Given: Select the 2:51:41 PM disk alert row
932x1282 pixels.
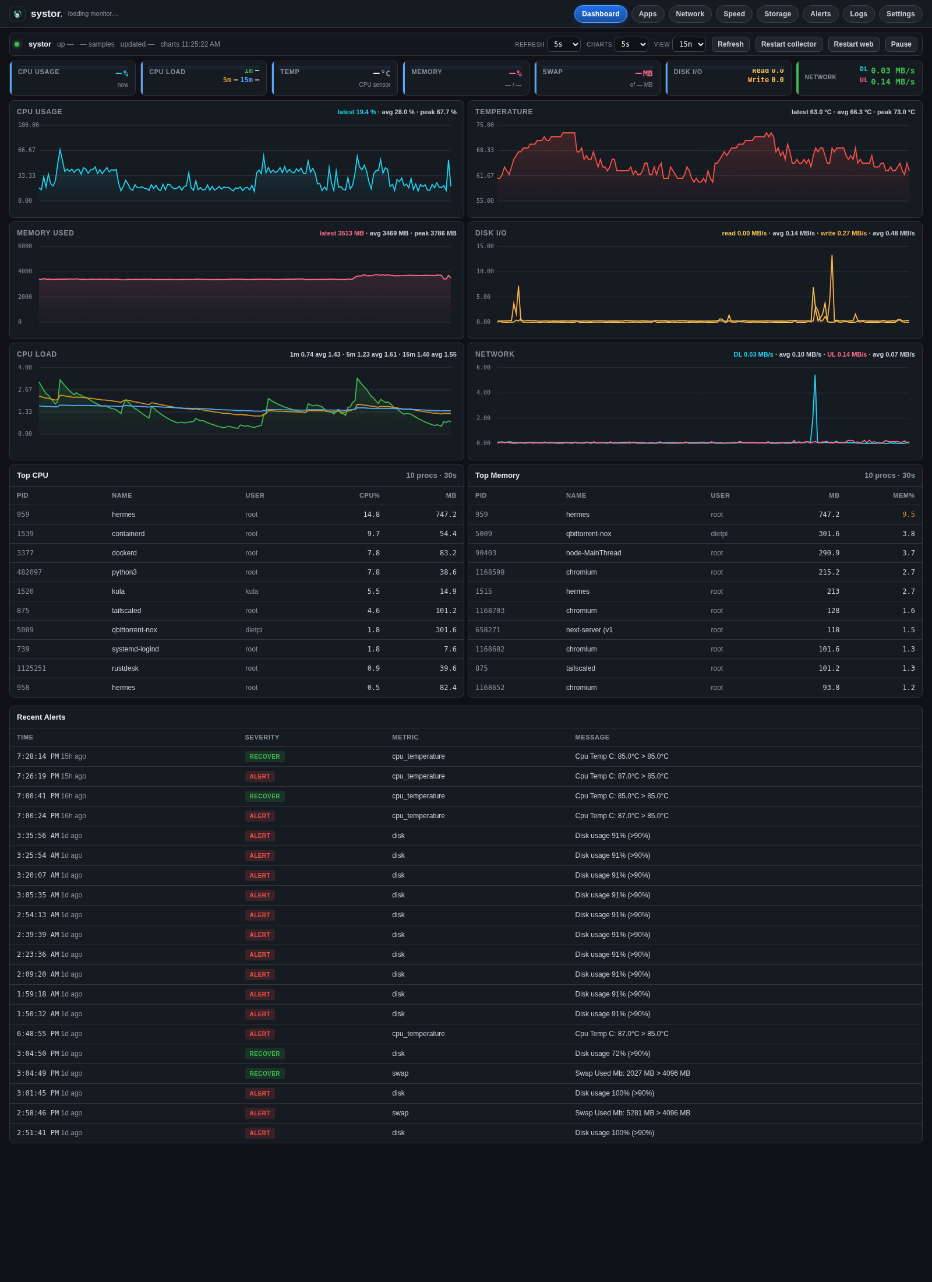Looking at the screenshot, I should click(x=466, y=1133).
